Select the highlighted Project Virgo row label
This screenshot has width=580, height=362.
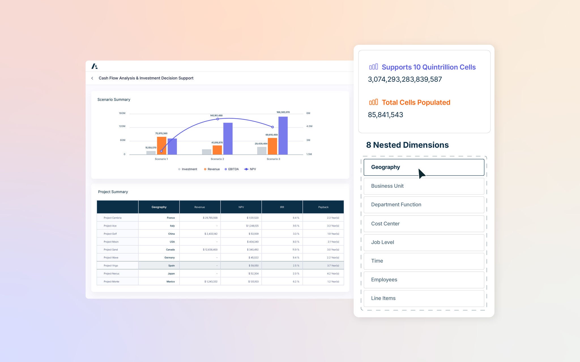tap(111, 266)
